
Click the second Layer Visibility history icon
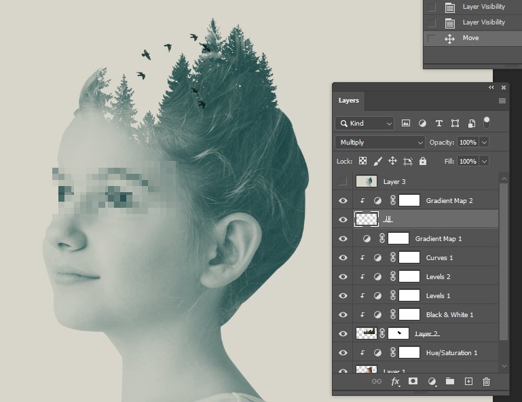tap(450, 23)
